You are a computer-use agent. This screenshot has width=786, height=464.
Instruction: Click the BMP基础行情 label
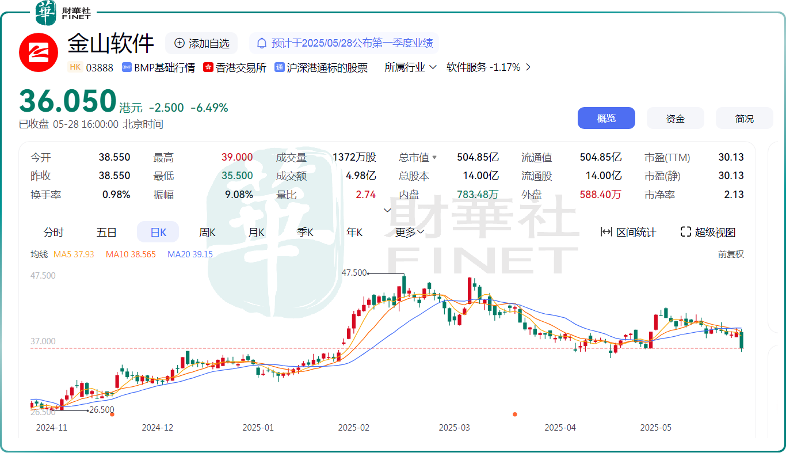point(165,67)
